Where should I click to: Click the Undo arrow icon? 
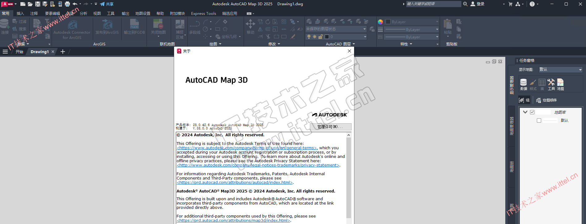coord(75,4)
